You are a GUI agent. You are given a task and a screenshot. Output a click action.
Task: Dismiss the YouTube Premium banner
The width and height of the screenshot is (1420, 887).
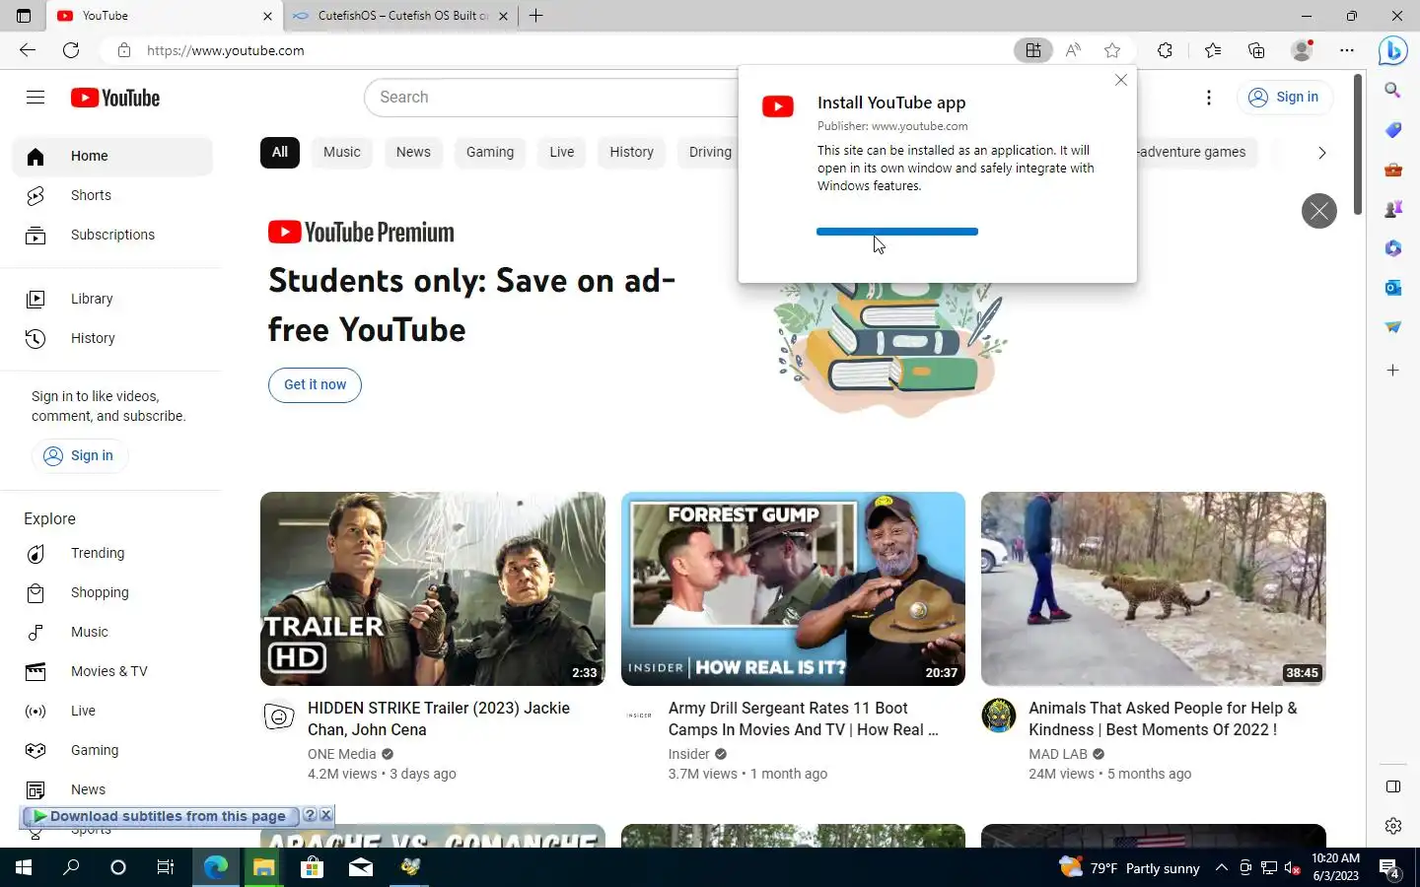click(x=1319, y=211)
